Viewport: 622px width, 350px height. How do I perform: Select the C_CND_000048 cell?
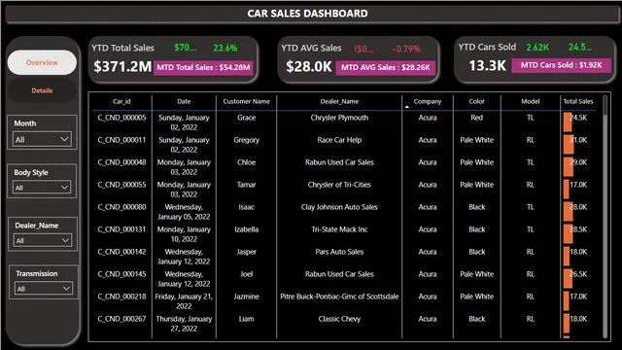pyautogui.click(x=121, y=162)
